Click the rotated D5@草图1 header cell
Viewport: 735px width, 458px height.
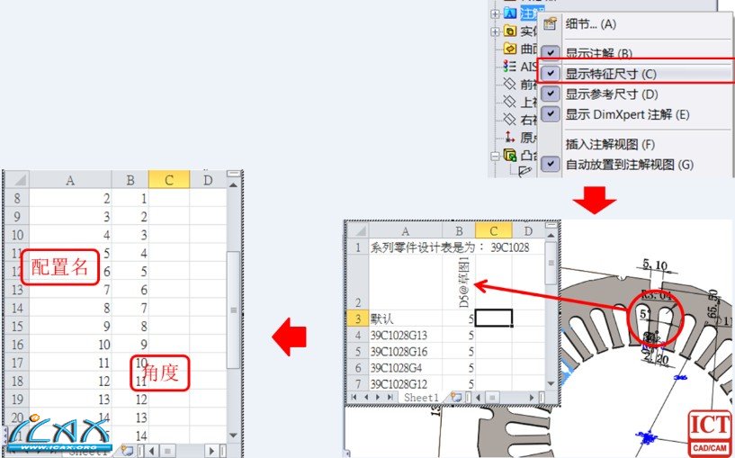(x=459, y=283)
